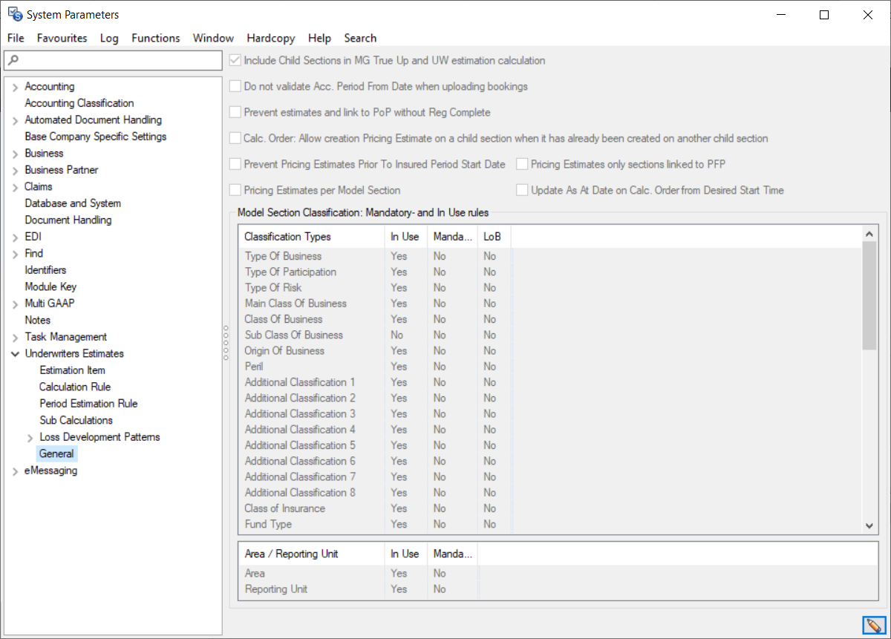891x639 pixels.
Task: Open the Functions menu
Action: click(x=156, y=38)
